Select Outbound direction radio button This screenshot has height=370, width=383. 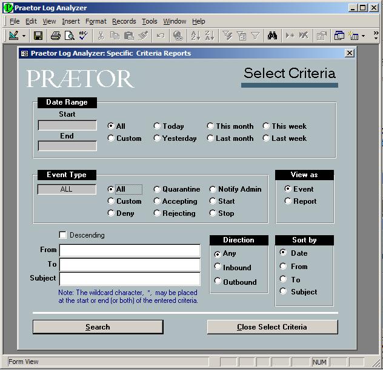pos(218,281)
